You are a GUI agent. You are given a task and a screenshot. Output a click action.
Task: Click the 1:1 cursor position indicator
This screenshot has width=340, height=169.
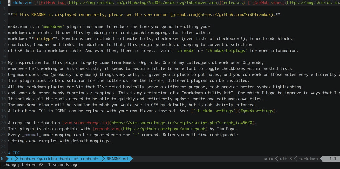(x=333, y=159)
